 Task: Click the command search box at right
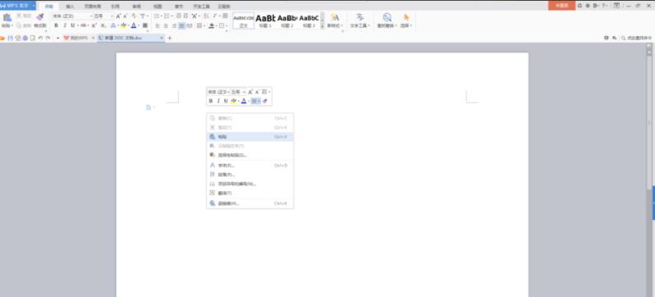click(x=636, y=38)
